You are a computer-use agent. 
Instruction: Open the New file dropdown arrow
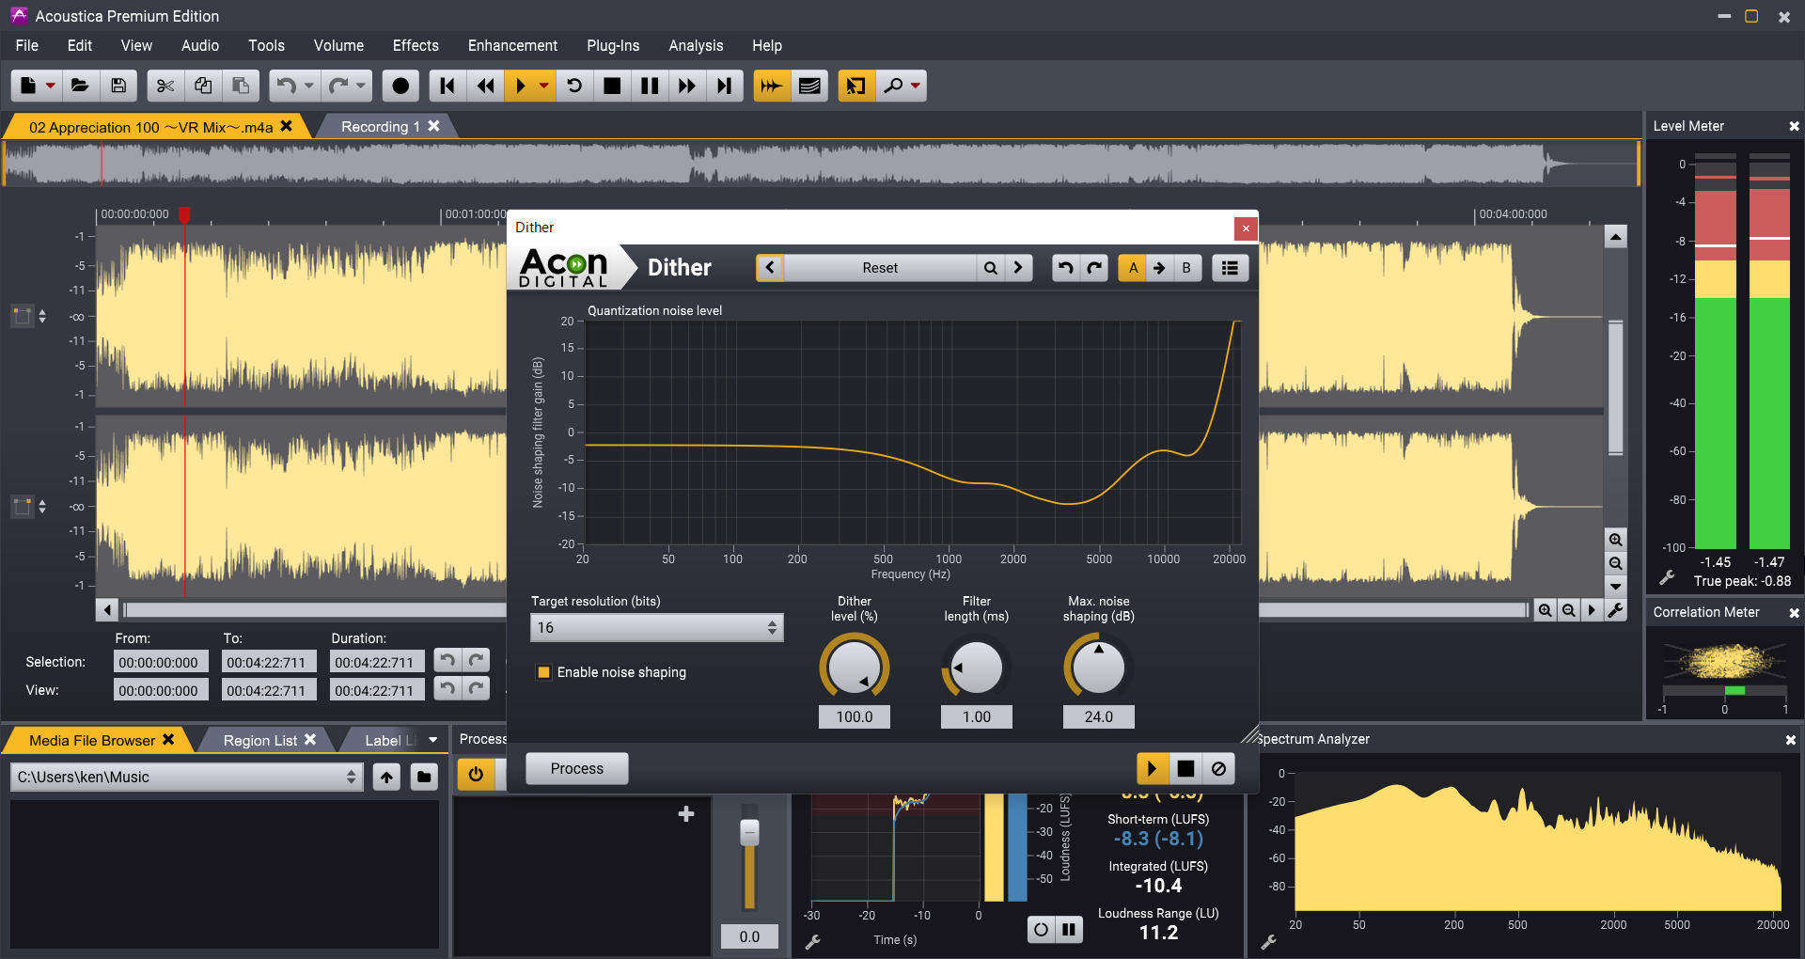coord(51,86)
